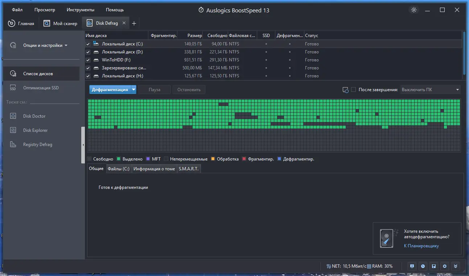
Task: Click the Disk Explorer icon
Action: click(x=13, y=130)
